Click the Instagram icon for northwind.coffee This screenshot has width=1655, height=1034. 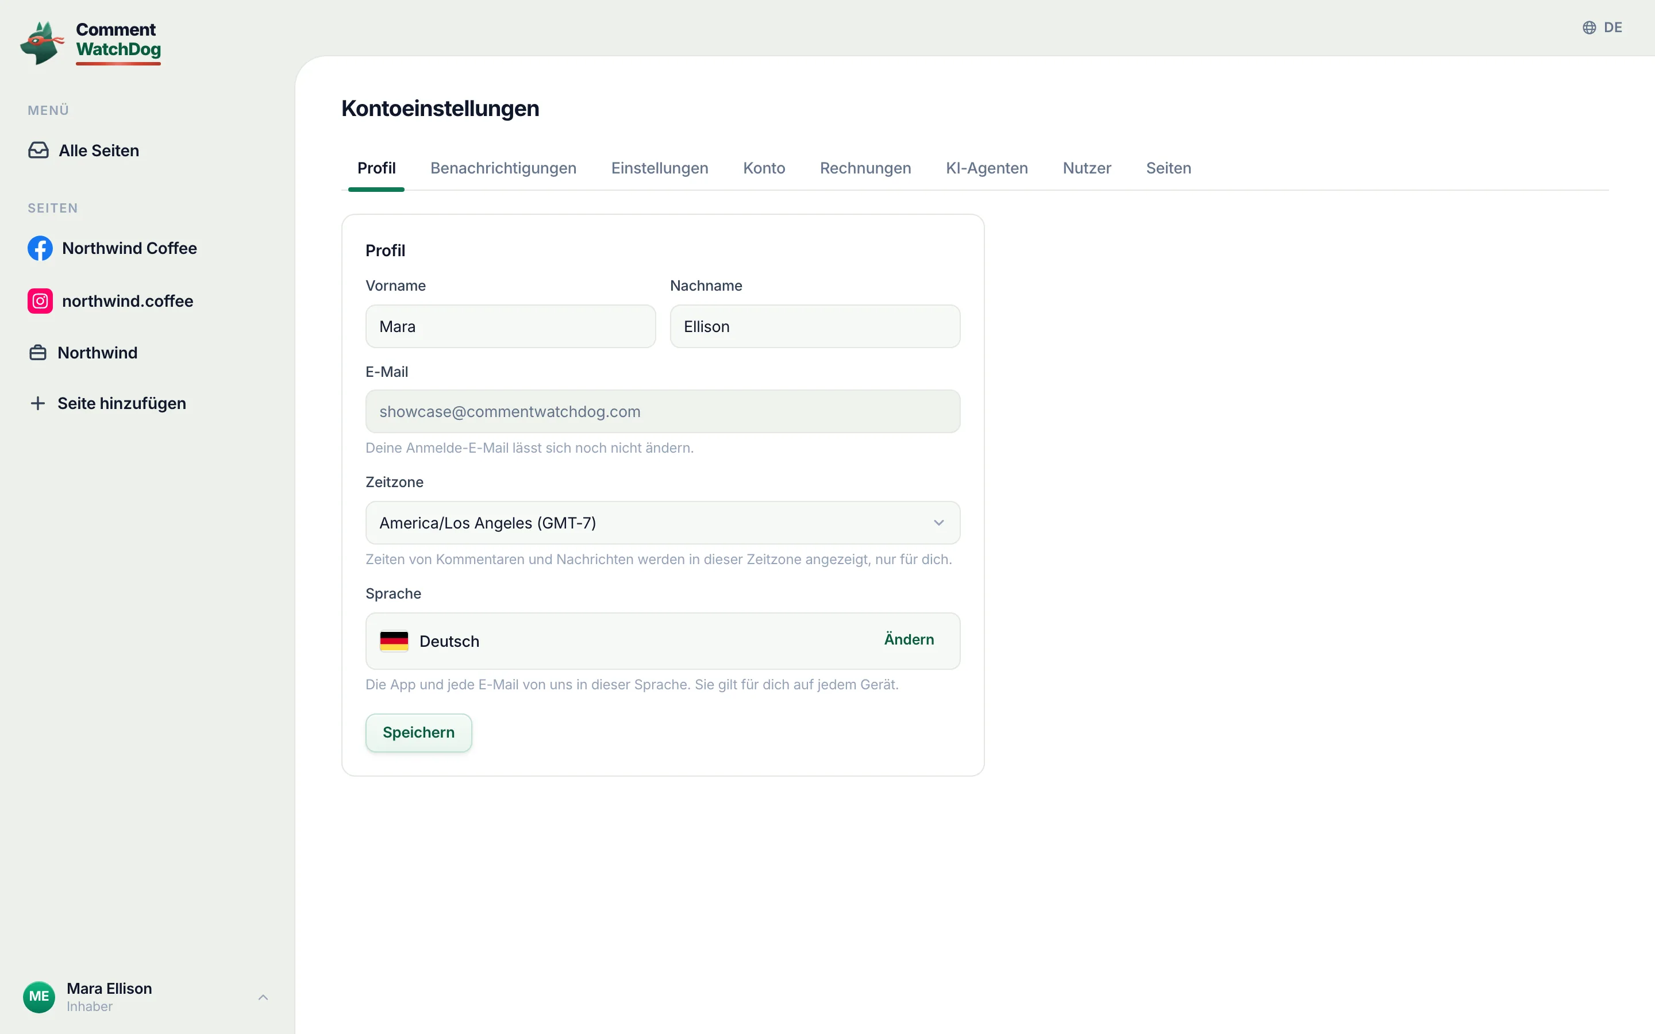point(40,301)
